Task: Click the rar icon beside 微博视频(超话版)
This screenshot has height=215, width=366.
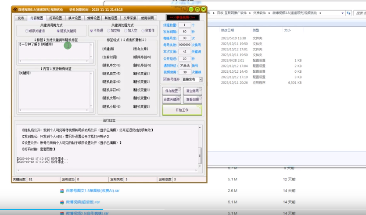Action: (x=62, y=202)
